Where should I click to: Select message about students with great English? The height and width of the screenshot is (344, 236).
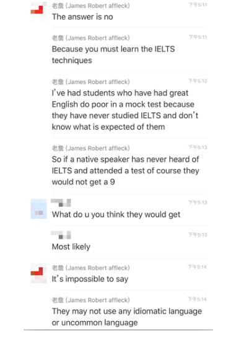125,110
